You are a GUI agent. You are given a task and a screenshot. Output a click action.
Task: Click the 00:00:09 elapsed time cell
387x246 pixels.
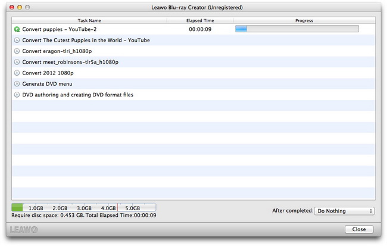click(200, 29)
